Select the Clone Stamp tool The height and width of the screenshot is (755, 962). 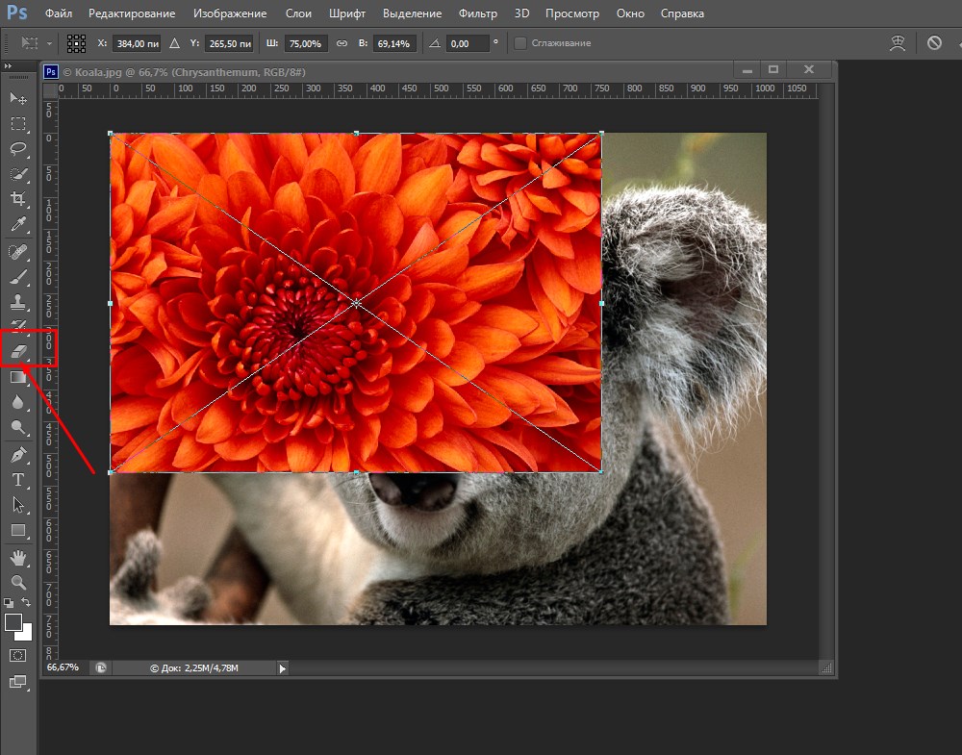(x=18, y=302)
